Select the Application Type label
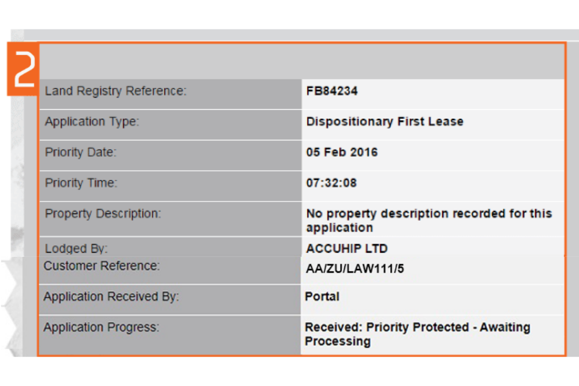 tap(92, 122)
